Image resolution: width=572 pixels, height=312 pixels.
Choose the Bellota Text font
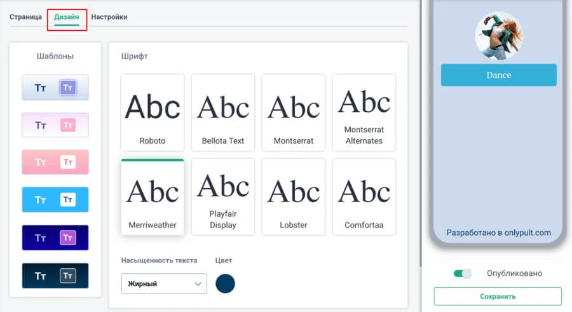coord(222,112)
